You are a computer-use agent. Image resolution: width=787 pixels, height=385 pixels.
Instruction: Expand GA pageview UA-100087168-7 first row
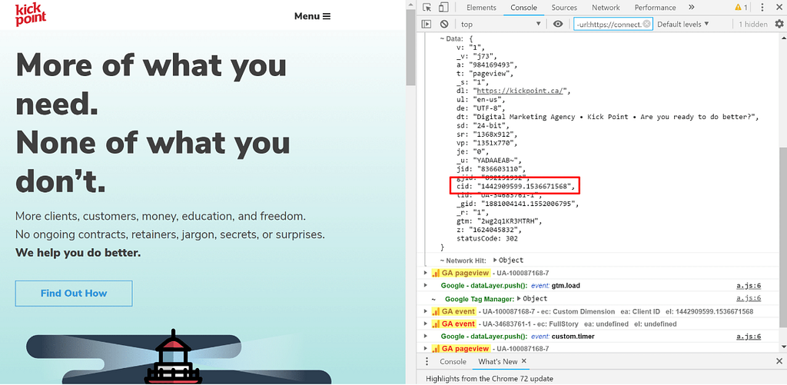426,273
